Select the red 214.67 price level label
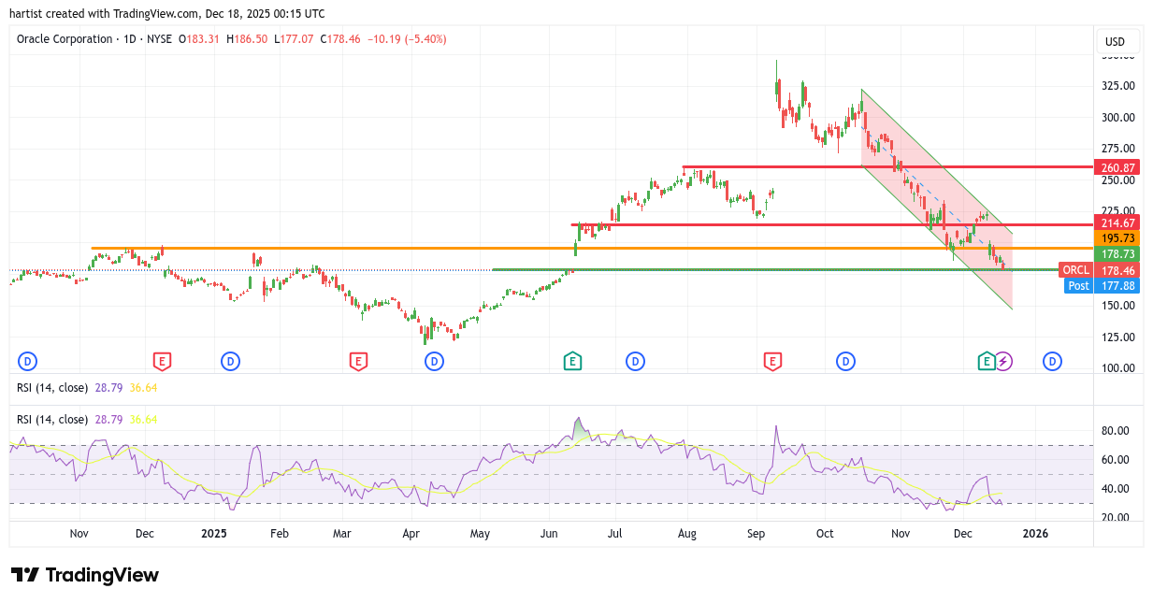This screenshot has height=603, width=1153. click(x=1118, y=223)
